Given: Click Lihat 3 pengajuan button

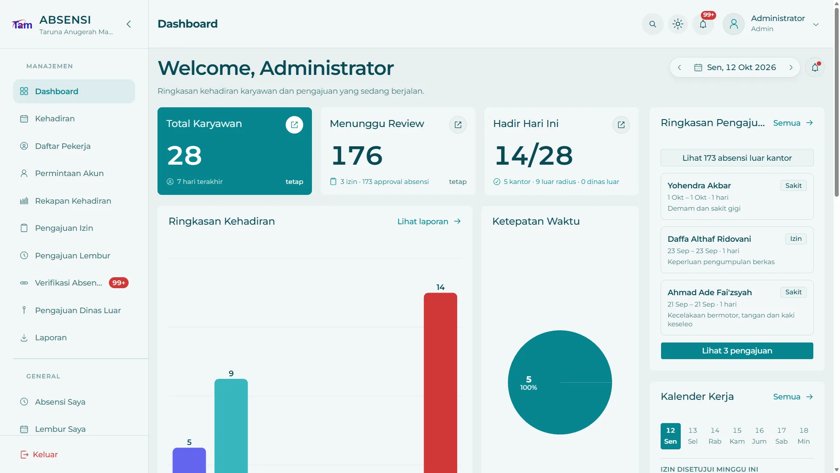Looking at the screenshot, I should pyautogui.click(x=737, y=351).
